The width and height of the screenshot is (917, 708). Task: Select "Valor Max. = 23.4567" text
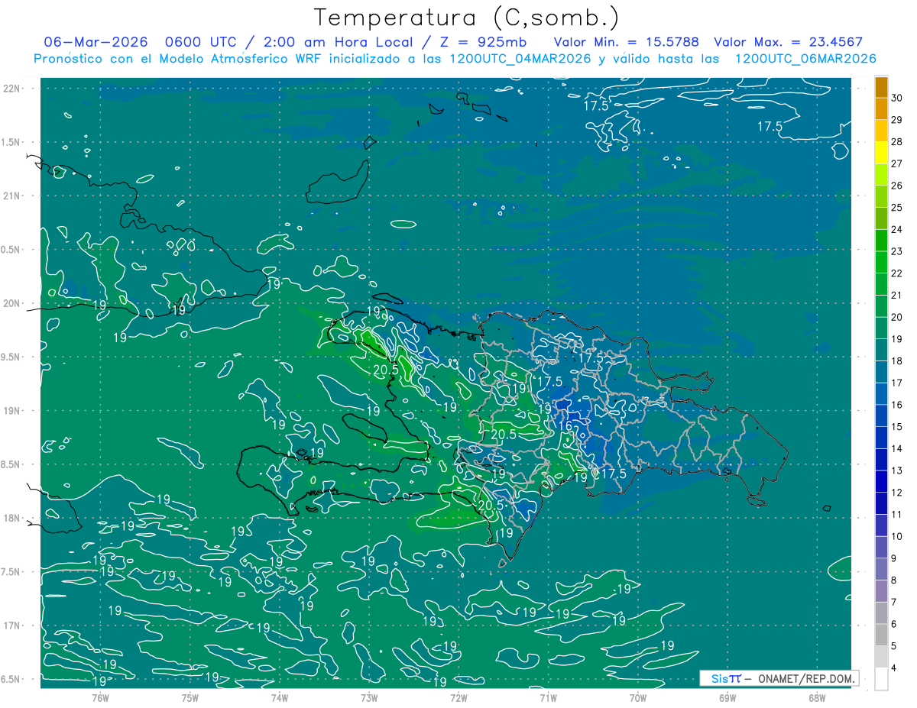pyautogui.click(x=788, y=42)
